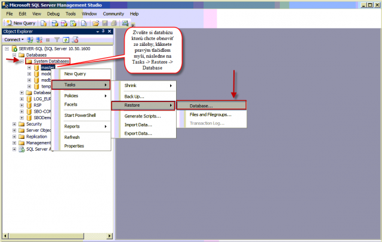Select the RSP database
This screenshot has height=242, width=382.
[38, 106]
